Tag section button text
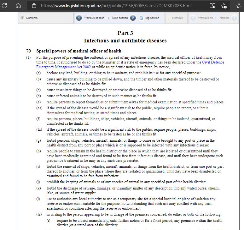Screen dimensions: 244x230 152,18
